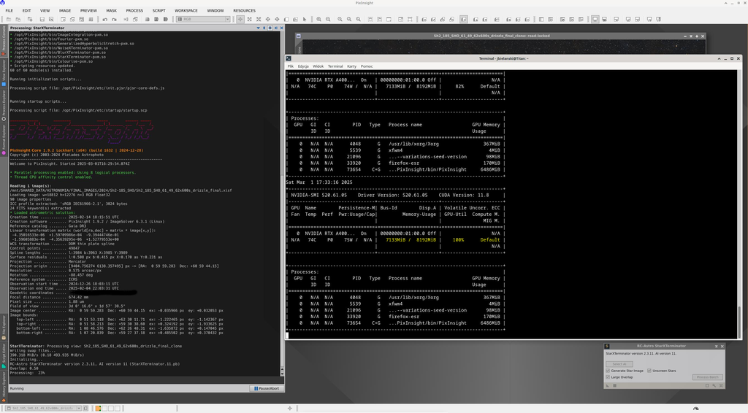Screen dimensions: 748x413
Task: Click the document icon in StarXTerminator footer
Action: pyautogui.click(x=707, y=386)
